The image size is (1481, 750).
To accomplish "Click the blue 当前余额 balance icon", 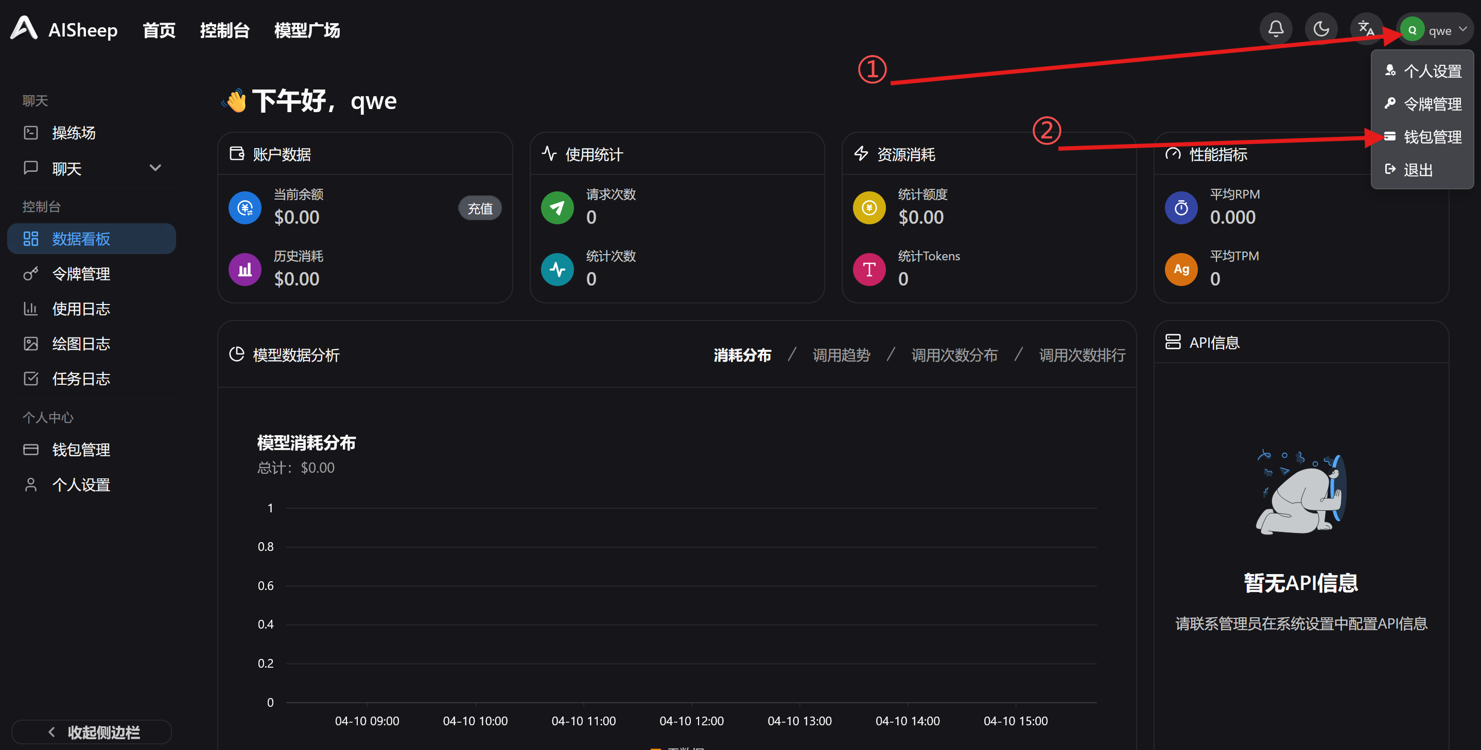I will pos(245,207).
